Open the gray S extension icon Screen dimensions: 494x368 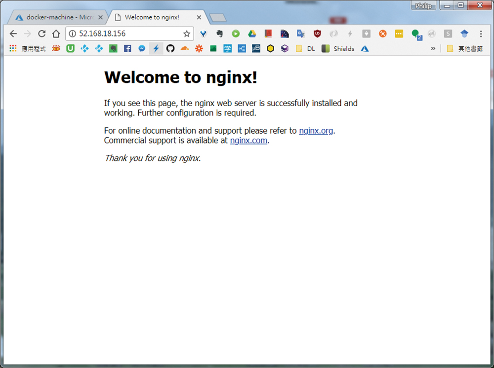448,34
